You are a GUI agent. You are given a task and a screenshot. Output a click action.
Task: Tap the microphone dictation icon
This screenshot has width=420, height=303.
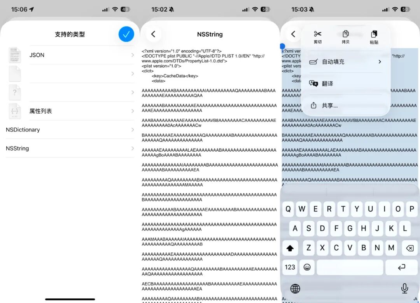(404, 288)
